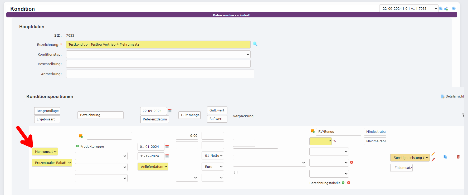Open Detailansicht view
Image resolution: width=468 pixels, height=195 pixels.
pyautogui.click(x=452, y=96)
